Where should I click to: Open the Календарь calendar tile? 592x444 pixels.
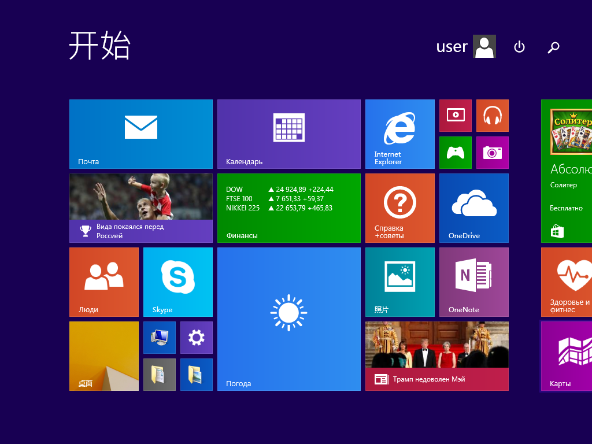coord(288,134)
